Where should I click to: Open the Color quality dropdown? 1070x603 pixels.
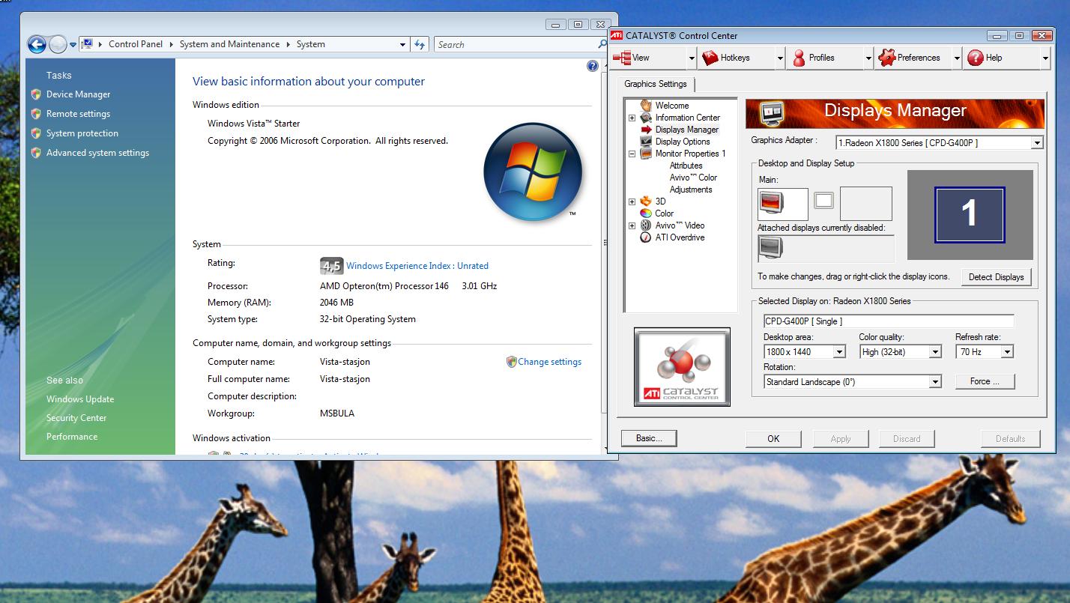pyautogui.click(x=935, y=352)
